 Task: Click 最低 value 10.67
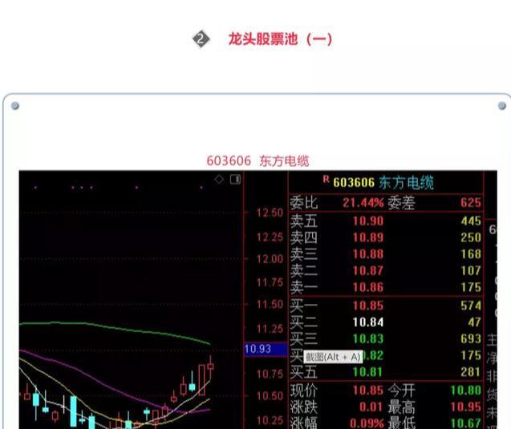[x=466, y=423]
